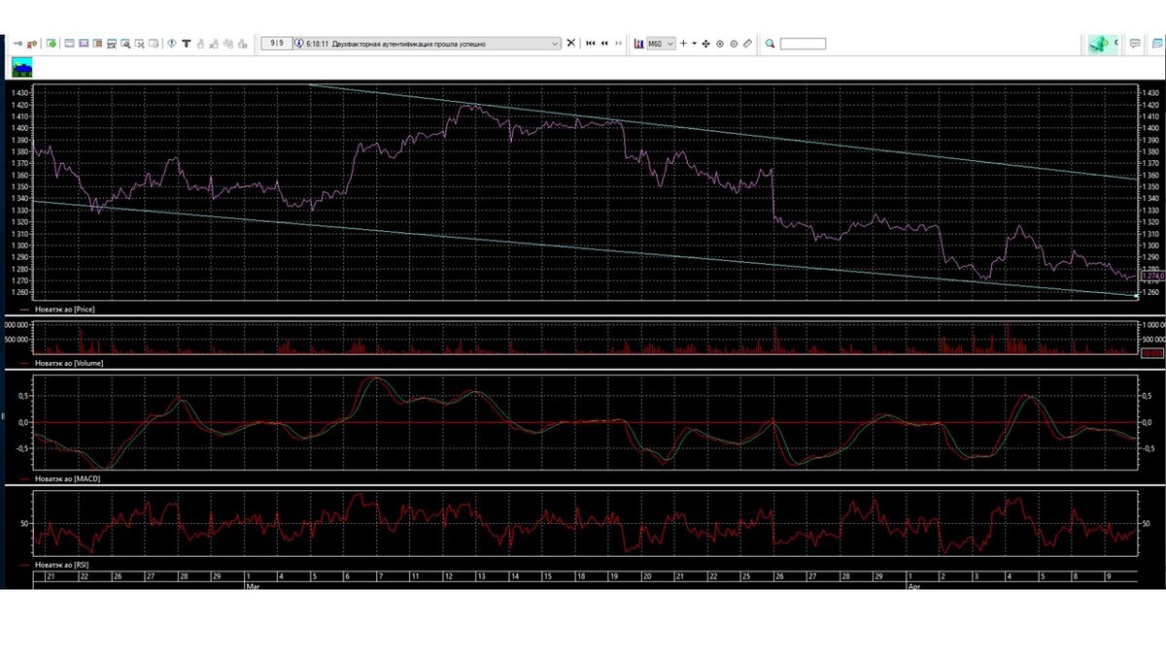Viewport: 1166px width, 655px height.
Task: Click the greyed forward double-arrow icon
Action: click(x=618, y=44)
